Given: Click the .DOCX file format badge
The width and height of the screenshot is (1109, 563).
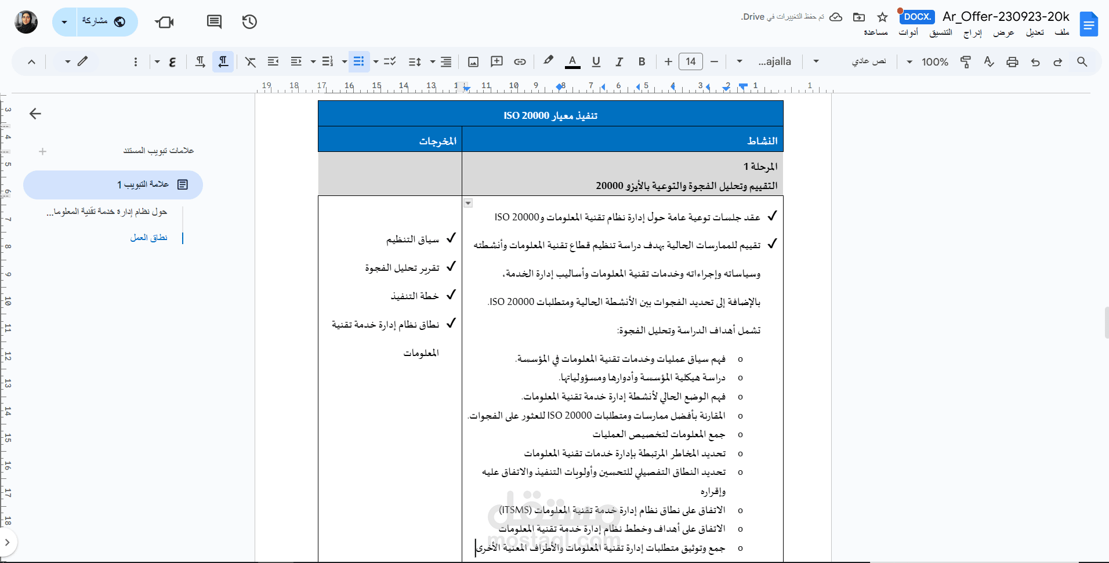Looking at the screenshot, I should (917, 17).
